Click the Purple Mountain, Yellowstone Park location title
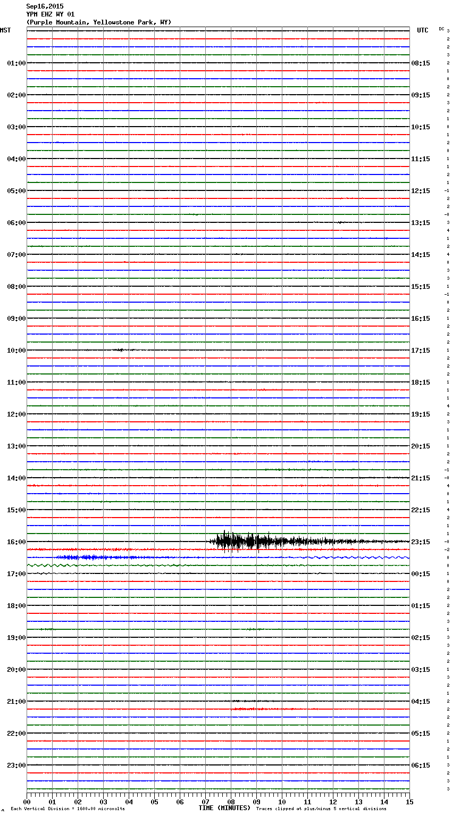Screen dimensions: 452x816 (x=99, y=22)
